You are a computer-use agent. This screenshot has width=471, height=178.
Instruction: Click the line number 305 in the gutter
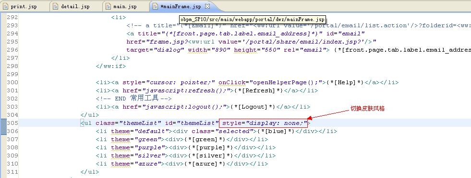(12, 123)
